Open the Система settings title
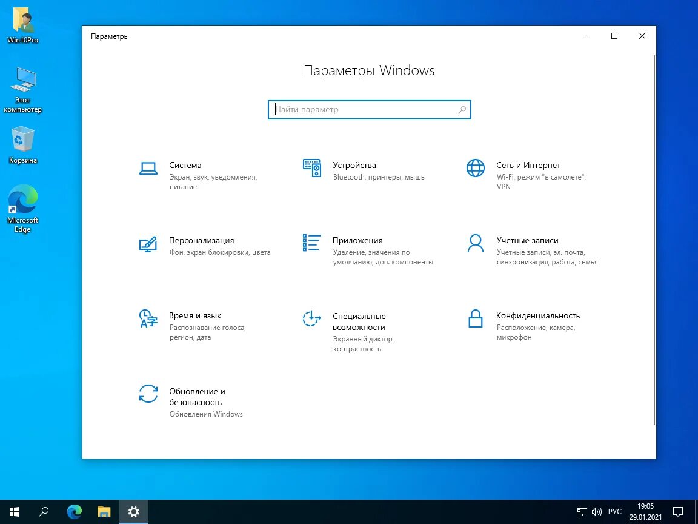The height and width of the screenshot is (524, 698). point(185,165)
